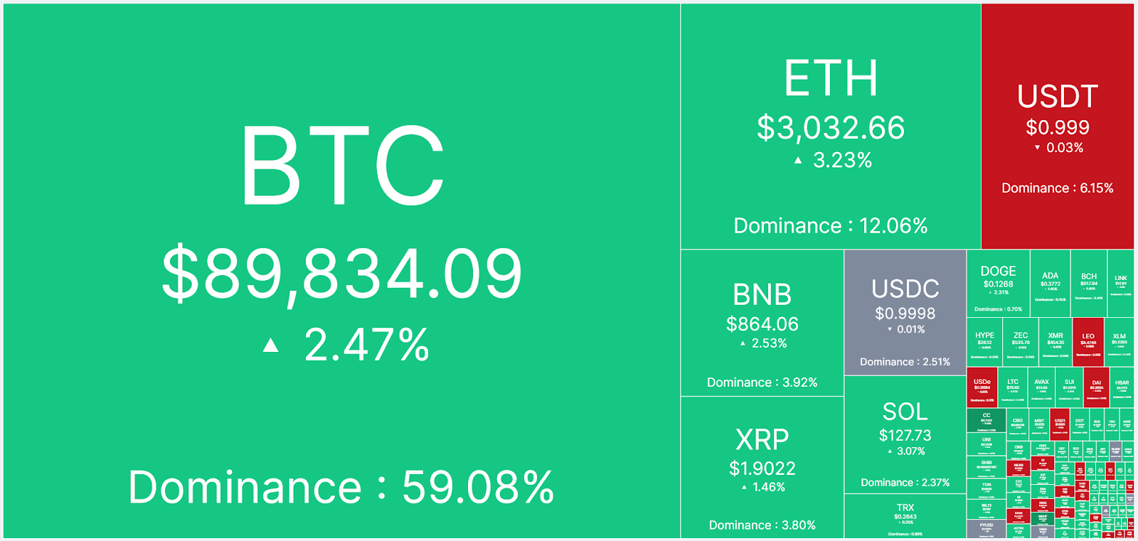Open the HYPE tile
This screenshot has width=1138, height=541.
(x=984, y=342)
